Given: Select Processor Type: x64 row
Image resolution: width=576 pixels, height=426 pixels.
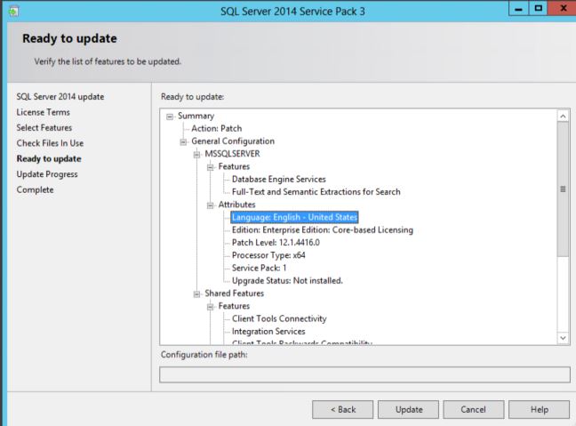Looking at the screenshot, I should click(x=268, y=255).
